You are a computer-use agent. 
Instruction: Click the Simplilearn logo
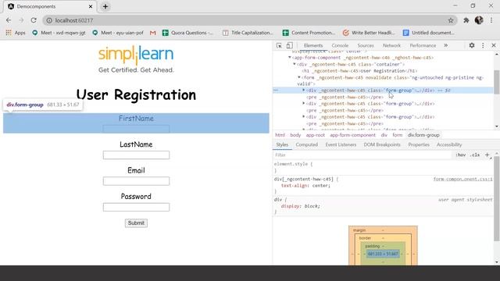tap(136, 59)
